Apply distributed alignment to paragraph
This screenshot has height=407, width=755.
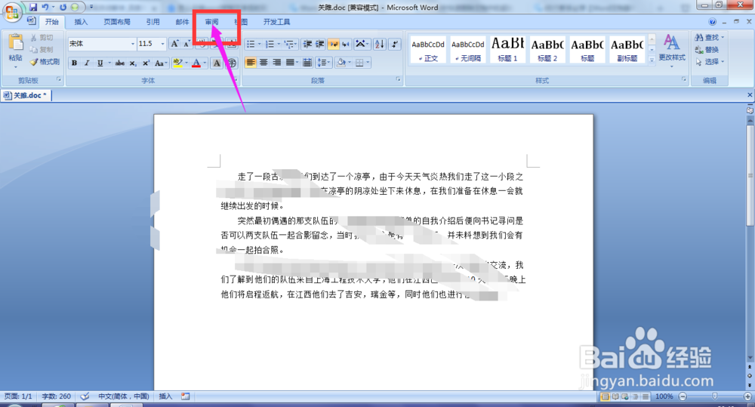(x=307, y=62)
